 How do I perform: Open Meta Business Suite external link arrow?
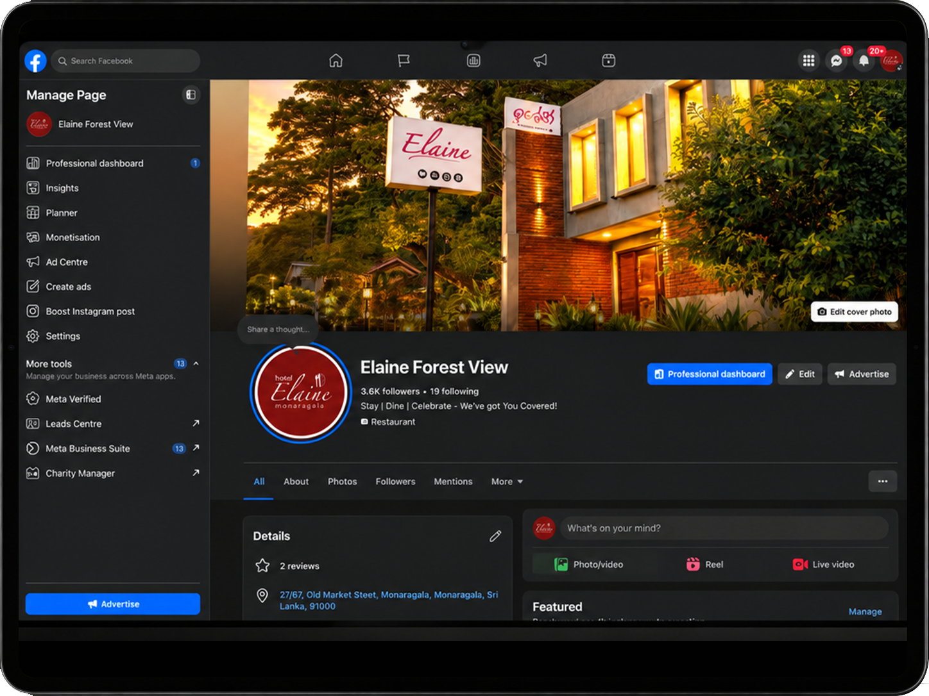pyautogui.click(x=196, y=447)
